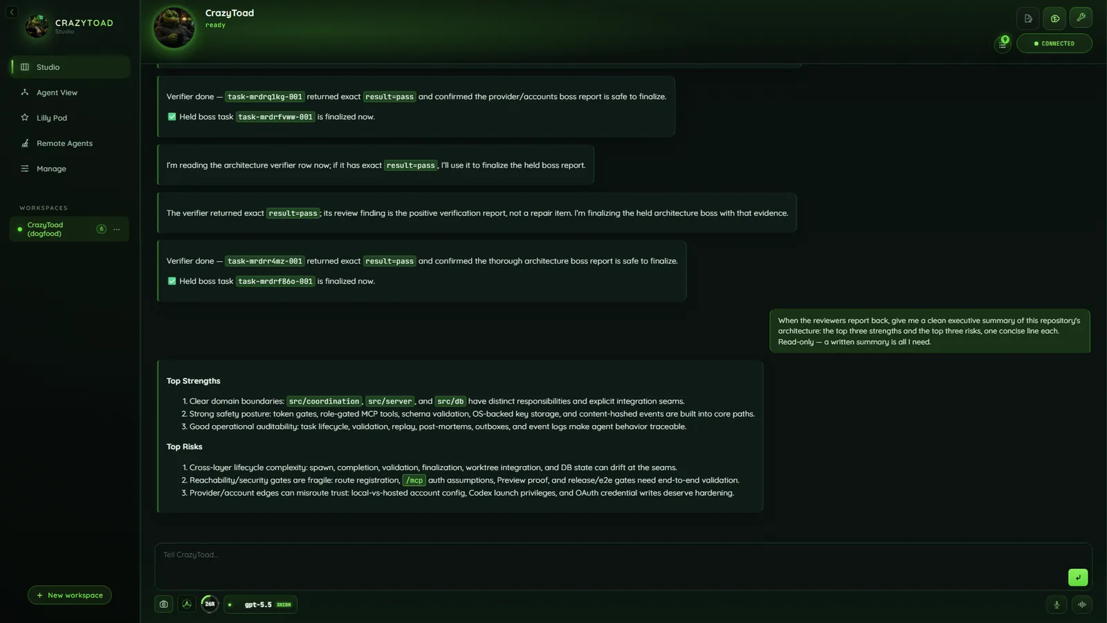Click the XHIGH reasoning effort badge

284,604
